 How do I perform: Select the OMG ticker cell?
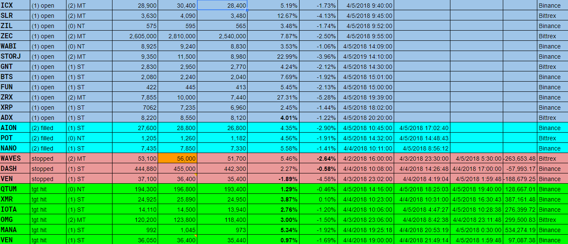(15, 220)
